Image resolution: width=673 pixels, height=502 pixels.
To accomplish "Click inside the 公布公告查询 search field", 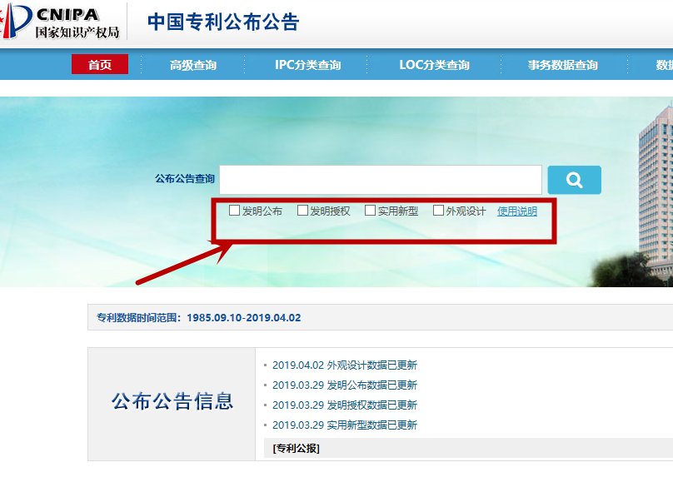I will tap(380, 180).
